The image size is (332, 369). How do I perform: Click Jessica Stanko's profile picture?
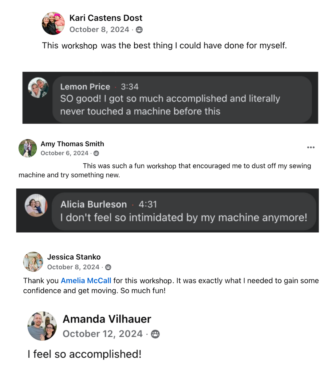coord(33,262)
